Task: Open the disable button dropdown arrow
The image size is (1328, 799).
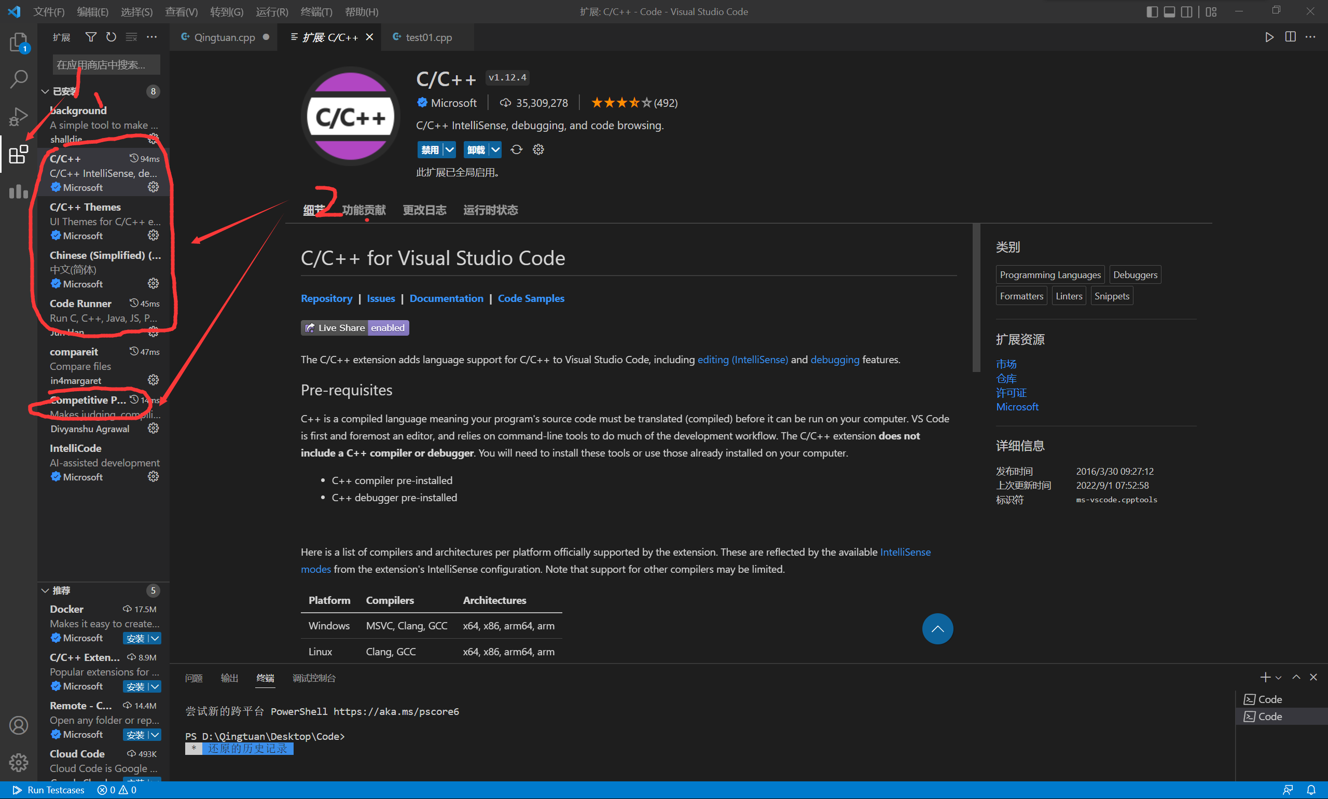Action: point(449,149)
